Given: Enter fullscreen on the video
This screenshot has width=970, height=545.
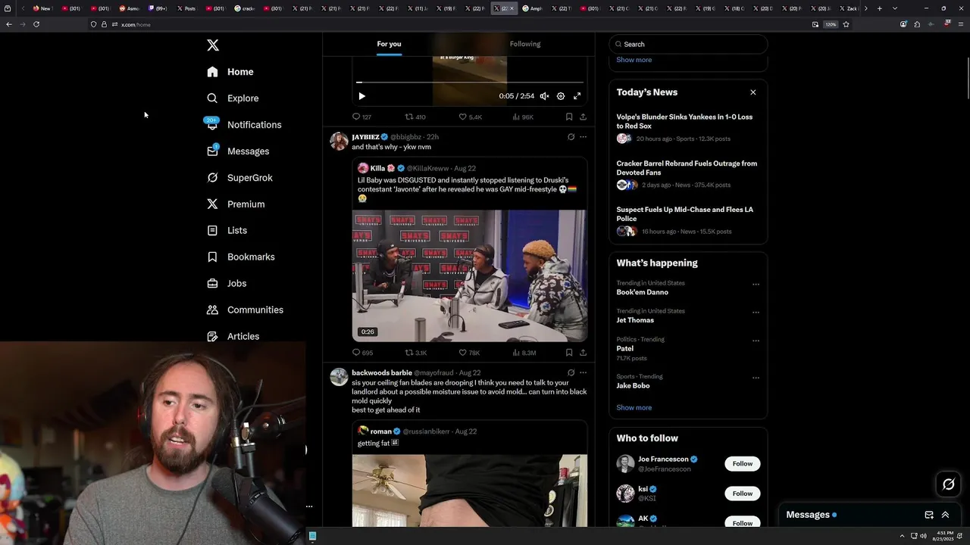Looking at the screenshot, I should 577,96.
